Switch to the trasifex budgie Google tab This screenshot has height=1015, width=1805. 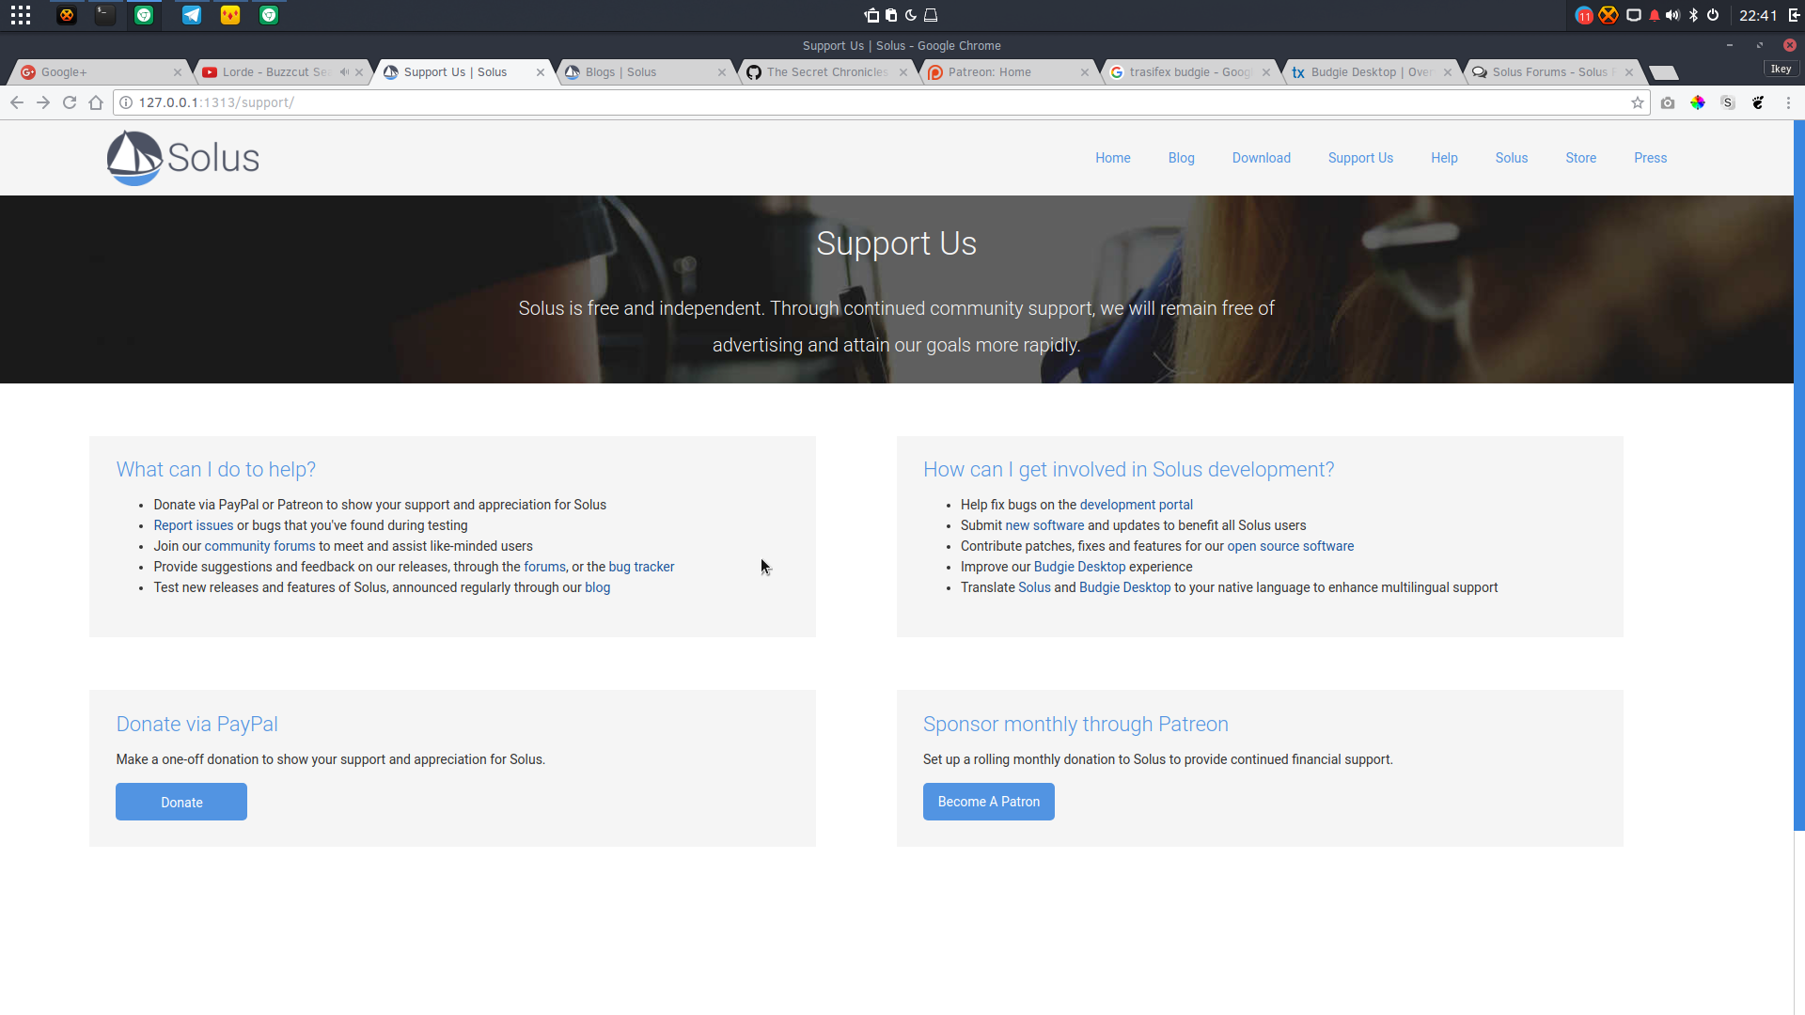(1188, 72)
